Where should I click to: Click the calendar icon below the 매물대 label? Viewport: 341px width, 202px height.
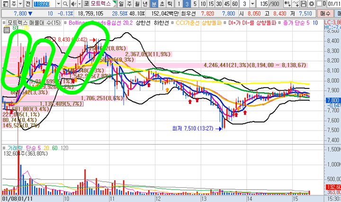[7, 30]
